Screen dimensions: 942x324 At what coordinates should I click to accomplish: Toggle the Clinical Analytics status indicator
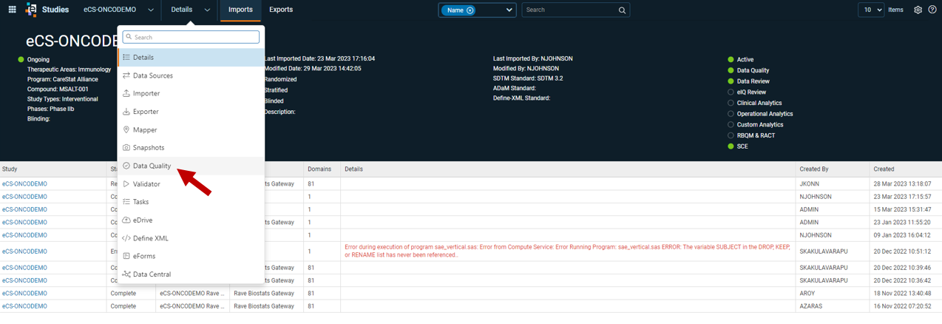(x=731, y=103)
